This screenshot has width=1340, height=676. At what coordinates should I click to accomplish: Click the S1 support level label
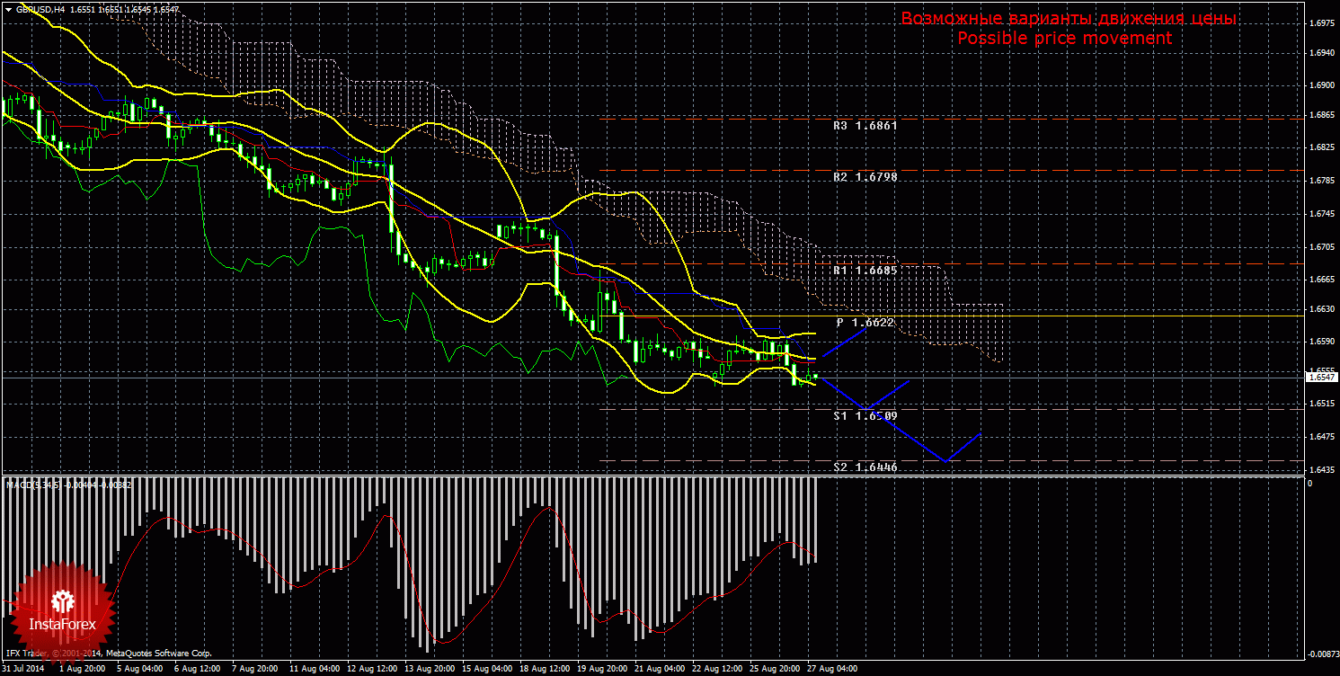click(x=865, y=416)
